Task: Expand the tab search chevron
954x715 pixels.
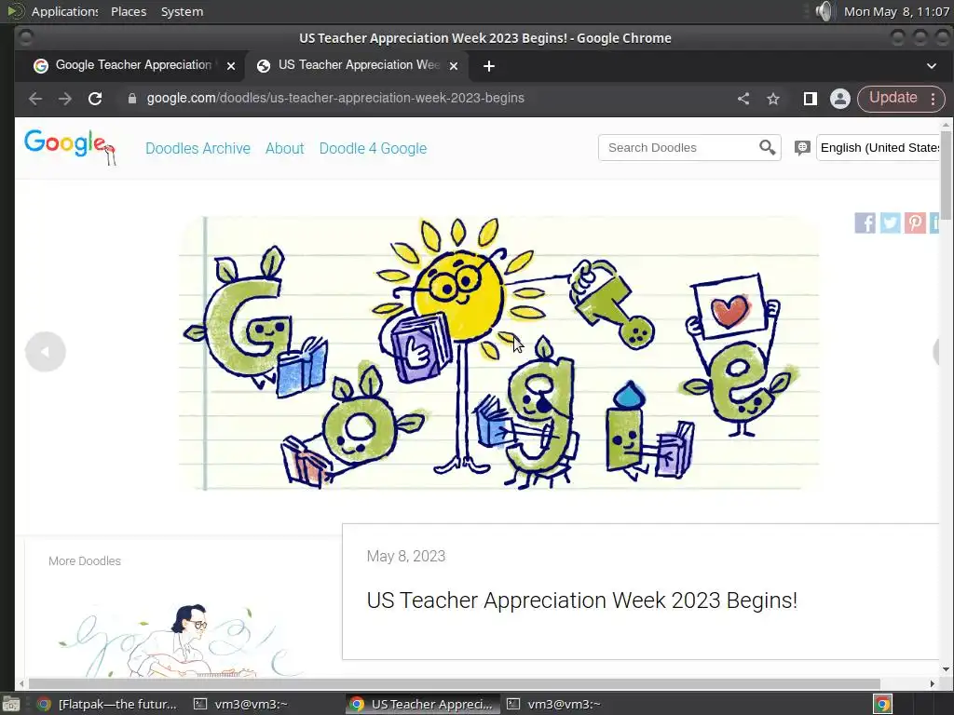Action: (x=932, y=66)
